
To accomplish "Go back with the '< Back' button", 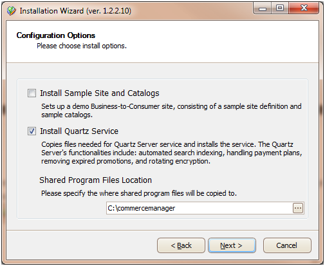I will coord(181,245).
